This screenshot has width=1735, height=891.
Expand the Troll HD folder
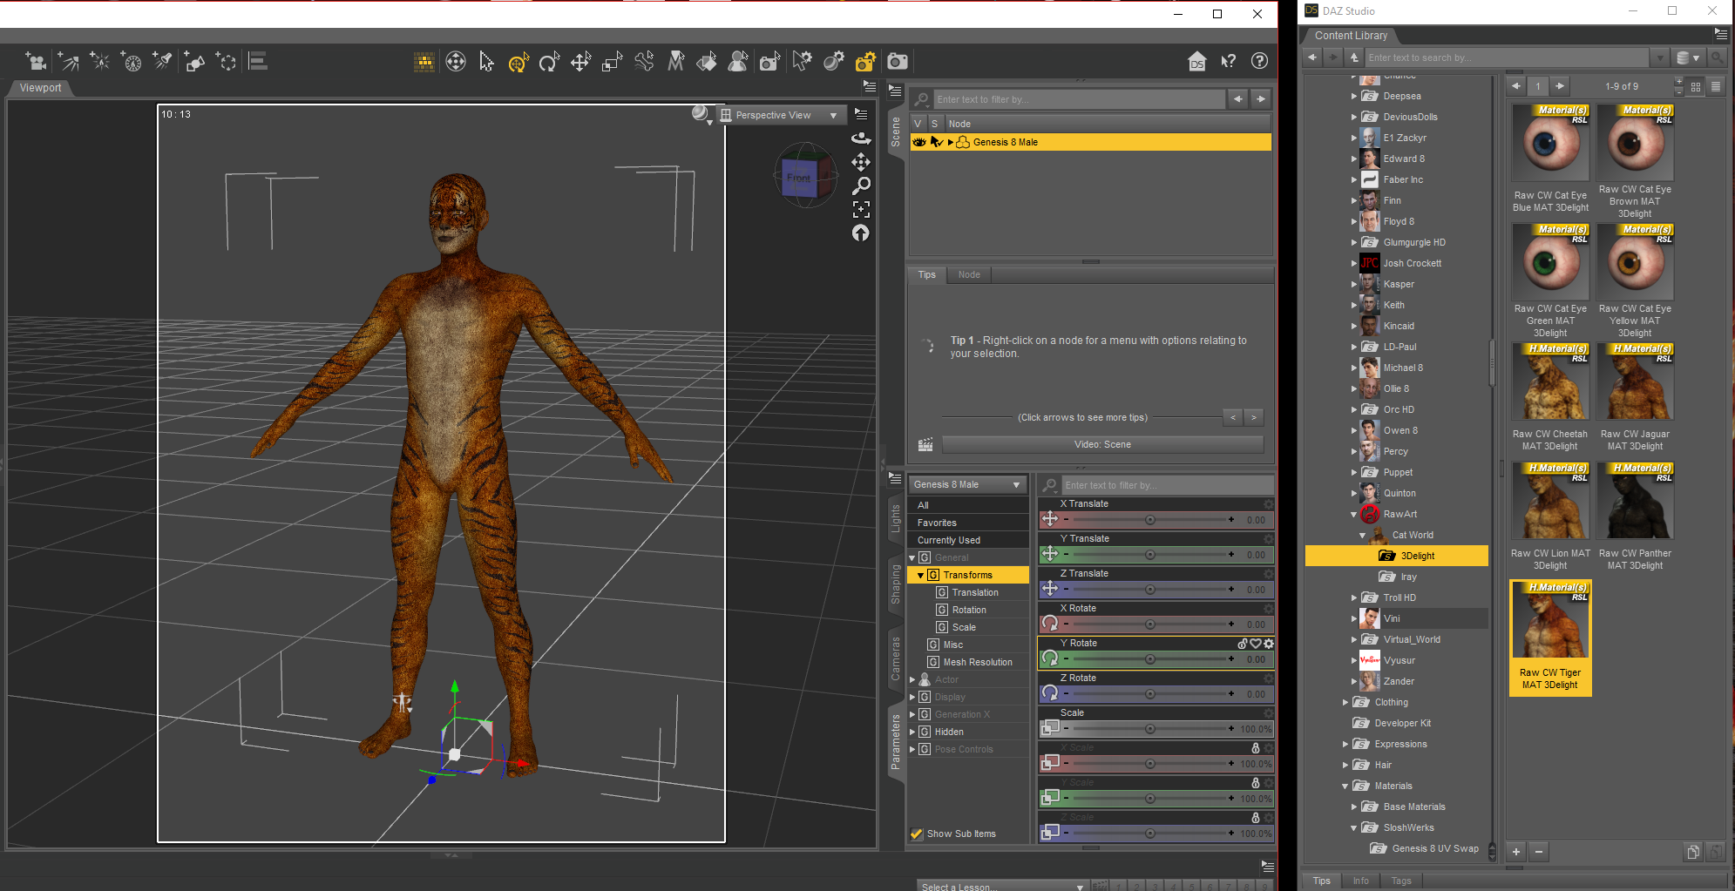pyautogui.click(x=1354, y=597)
